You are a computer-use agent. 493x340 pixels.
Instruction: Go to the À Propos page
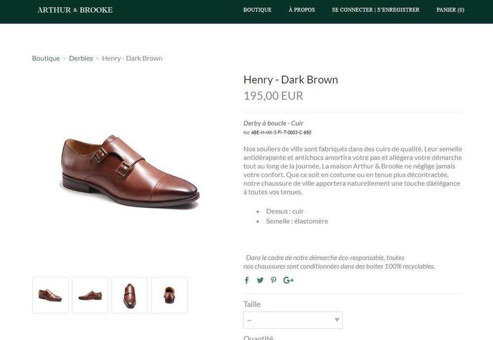point(302,10)
